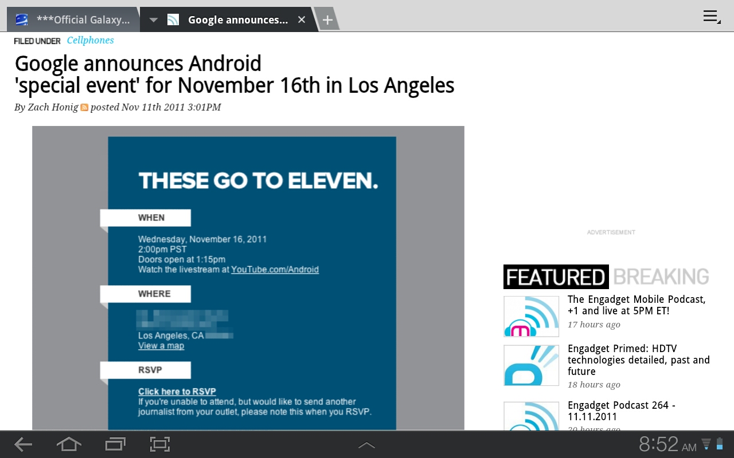Click the FILED UNDER label
Image resolution: width=734 pixels, height=458 pixels.
point(37,41)
